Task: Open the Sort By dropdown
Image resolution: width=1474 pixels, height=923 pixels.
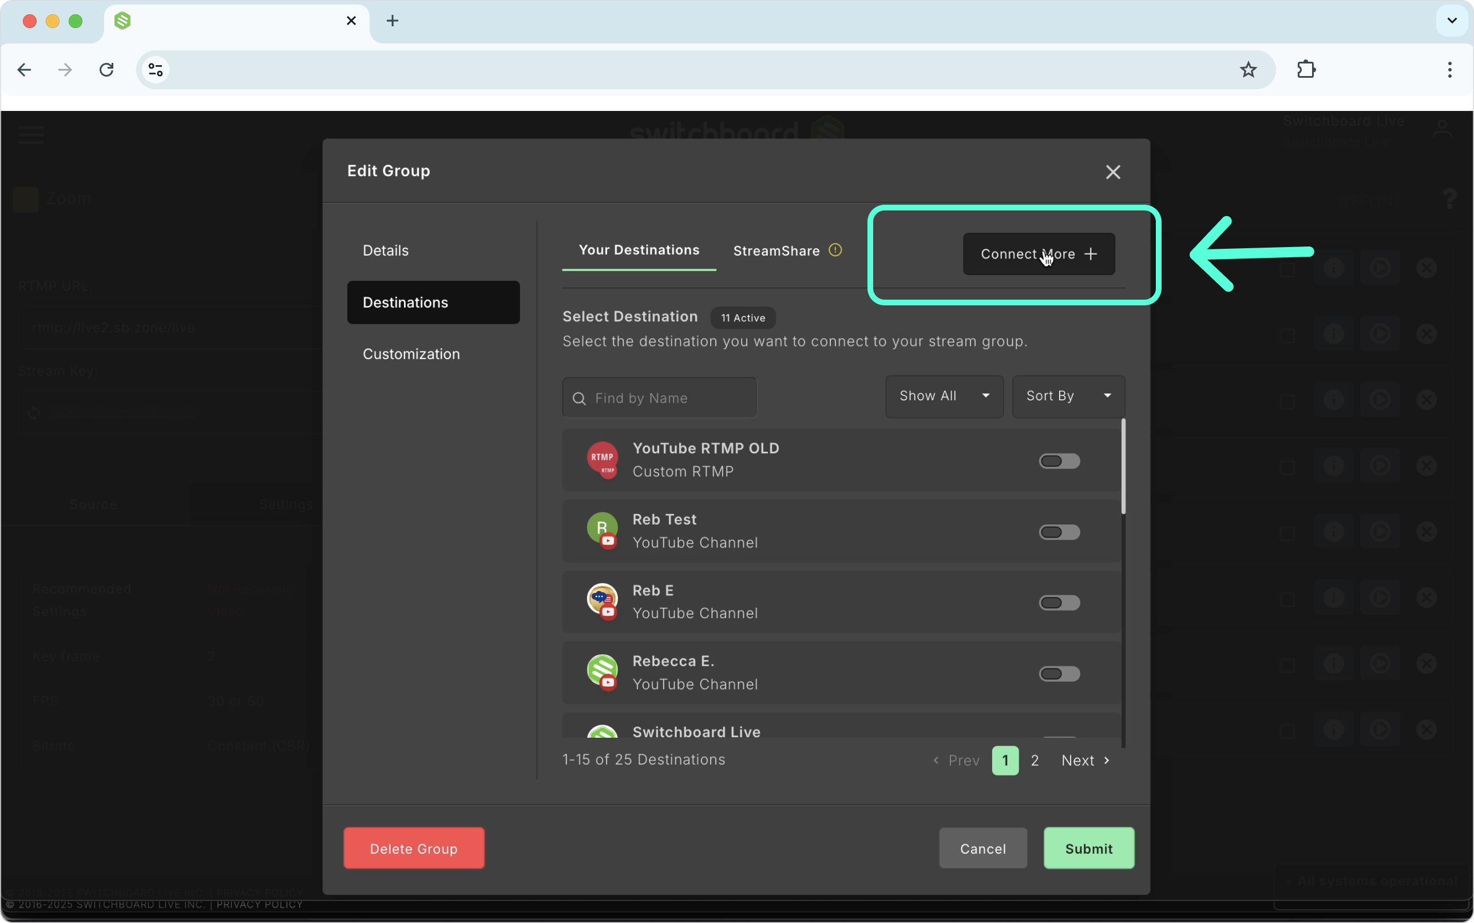Action: (1068, 396)
